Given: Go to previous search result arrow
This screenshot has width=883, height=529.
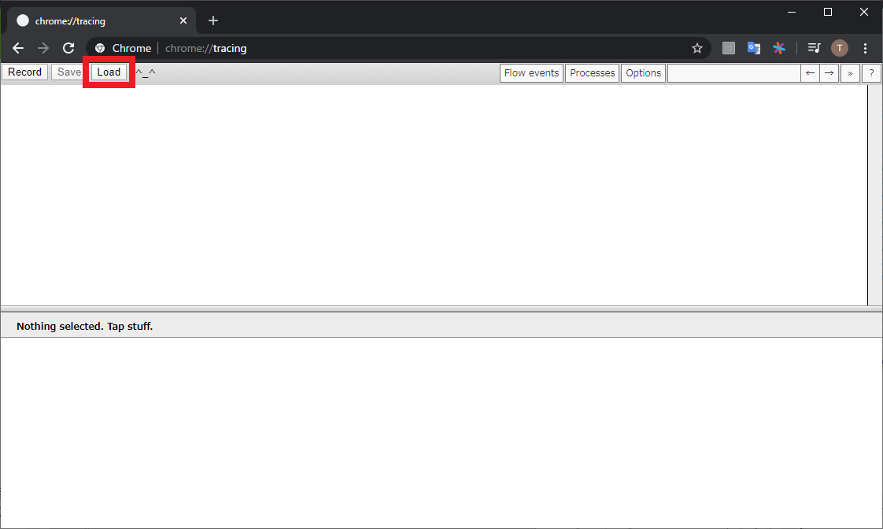Looking at the screenshot, I should point(810,73).
